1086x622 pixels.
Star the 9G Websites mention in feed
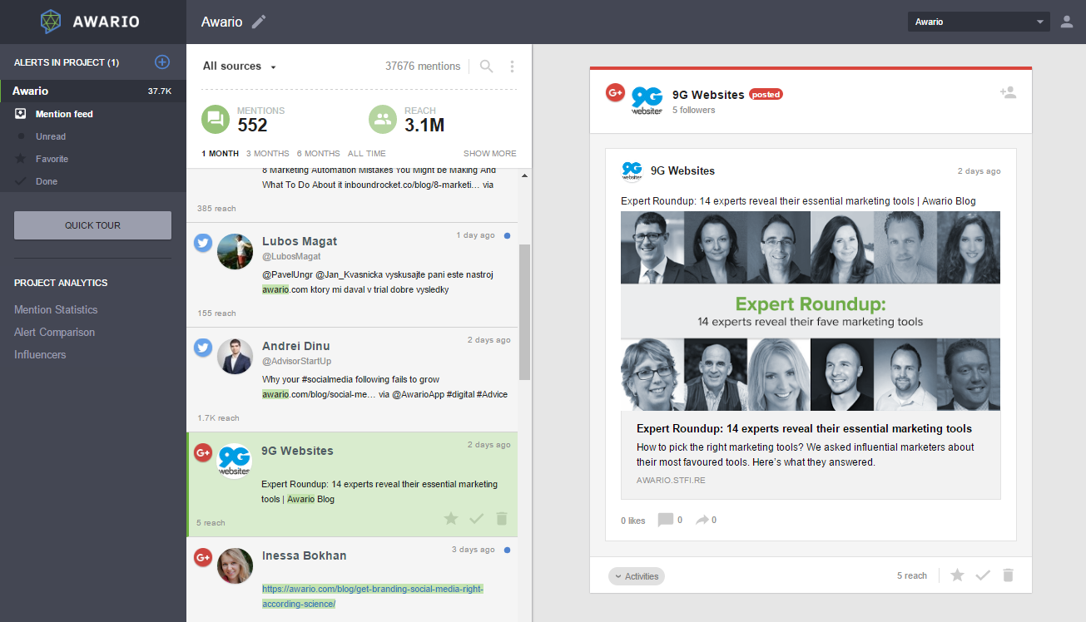[x=451, y=518]
